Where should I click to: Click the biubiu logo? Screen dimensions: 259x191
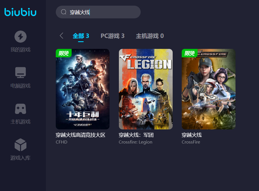point(20,12)
